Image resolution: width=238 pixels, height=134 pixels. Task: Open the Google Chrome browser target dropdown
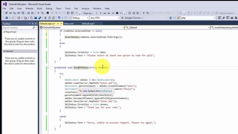142,18
